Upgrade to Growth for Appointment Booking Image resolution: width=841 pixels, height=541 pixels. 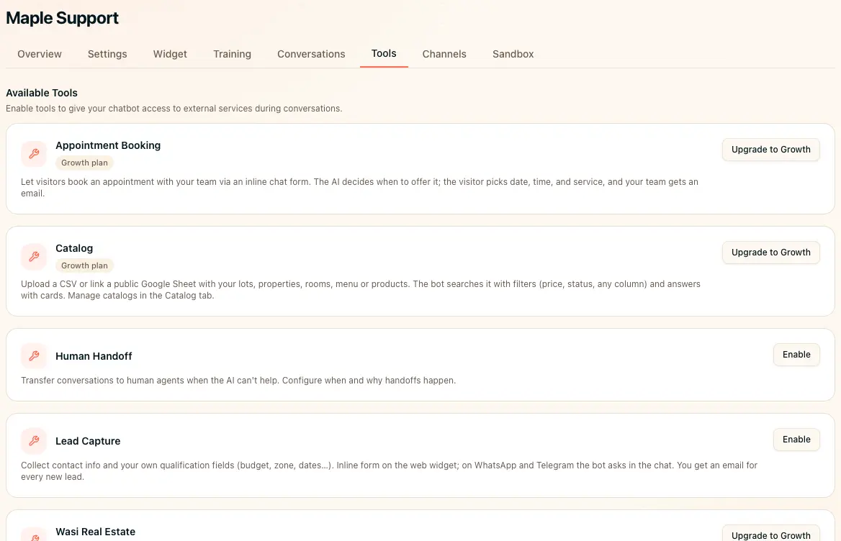pyautogui.click(x=770, y=150)
